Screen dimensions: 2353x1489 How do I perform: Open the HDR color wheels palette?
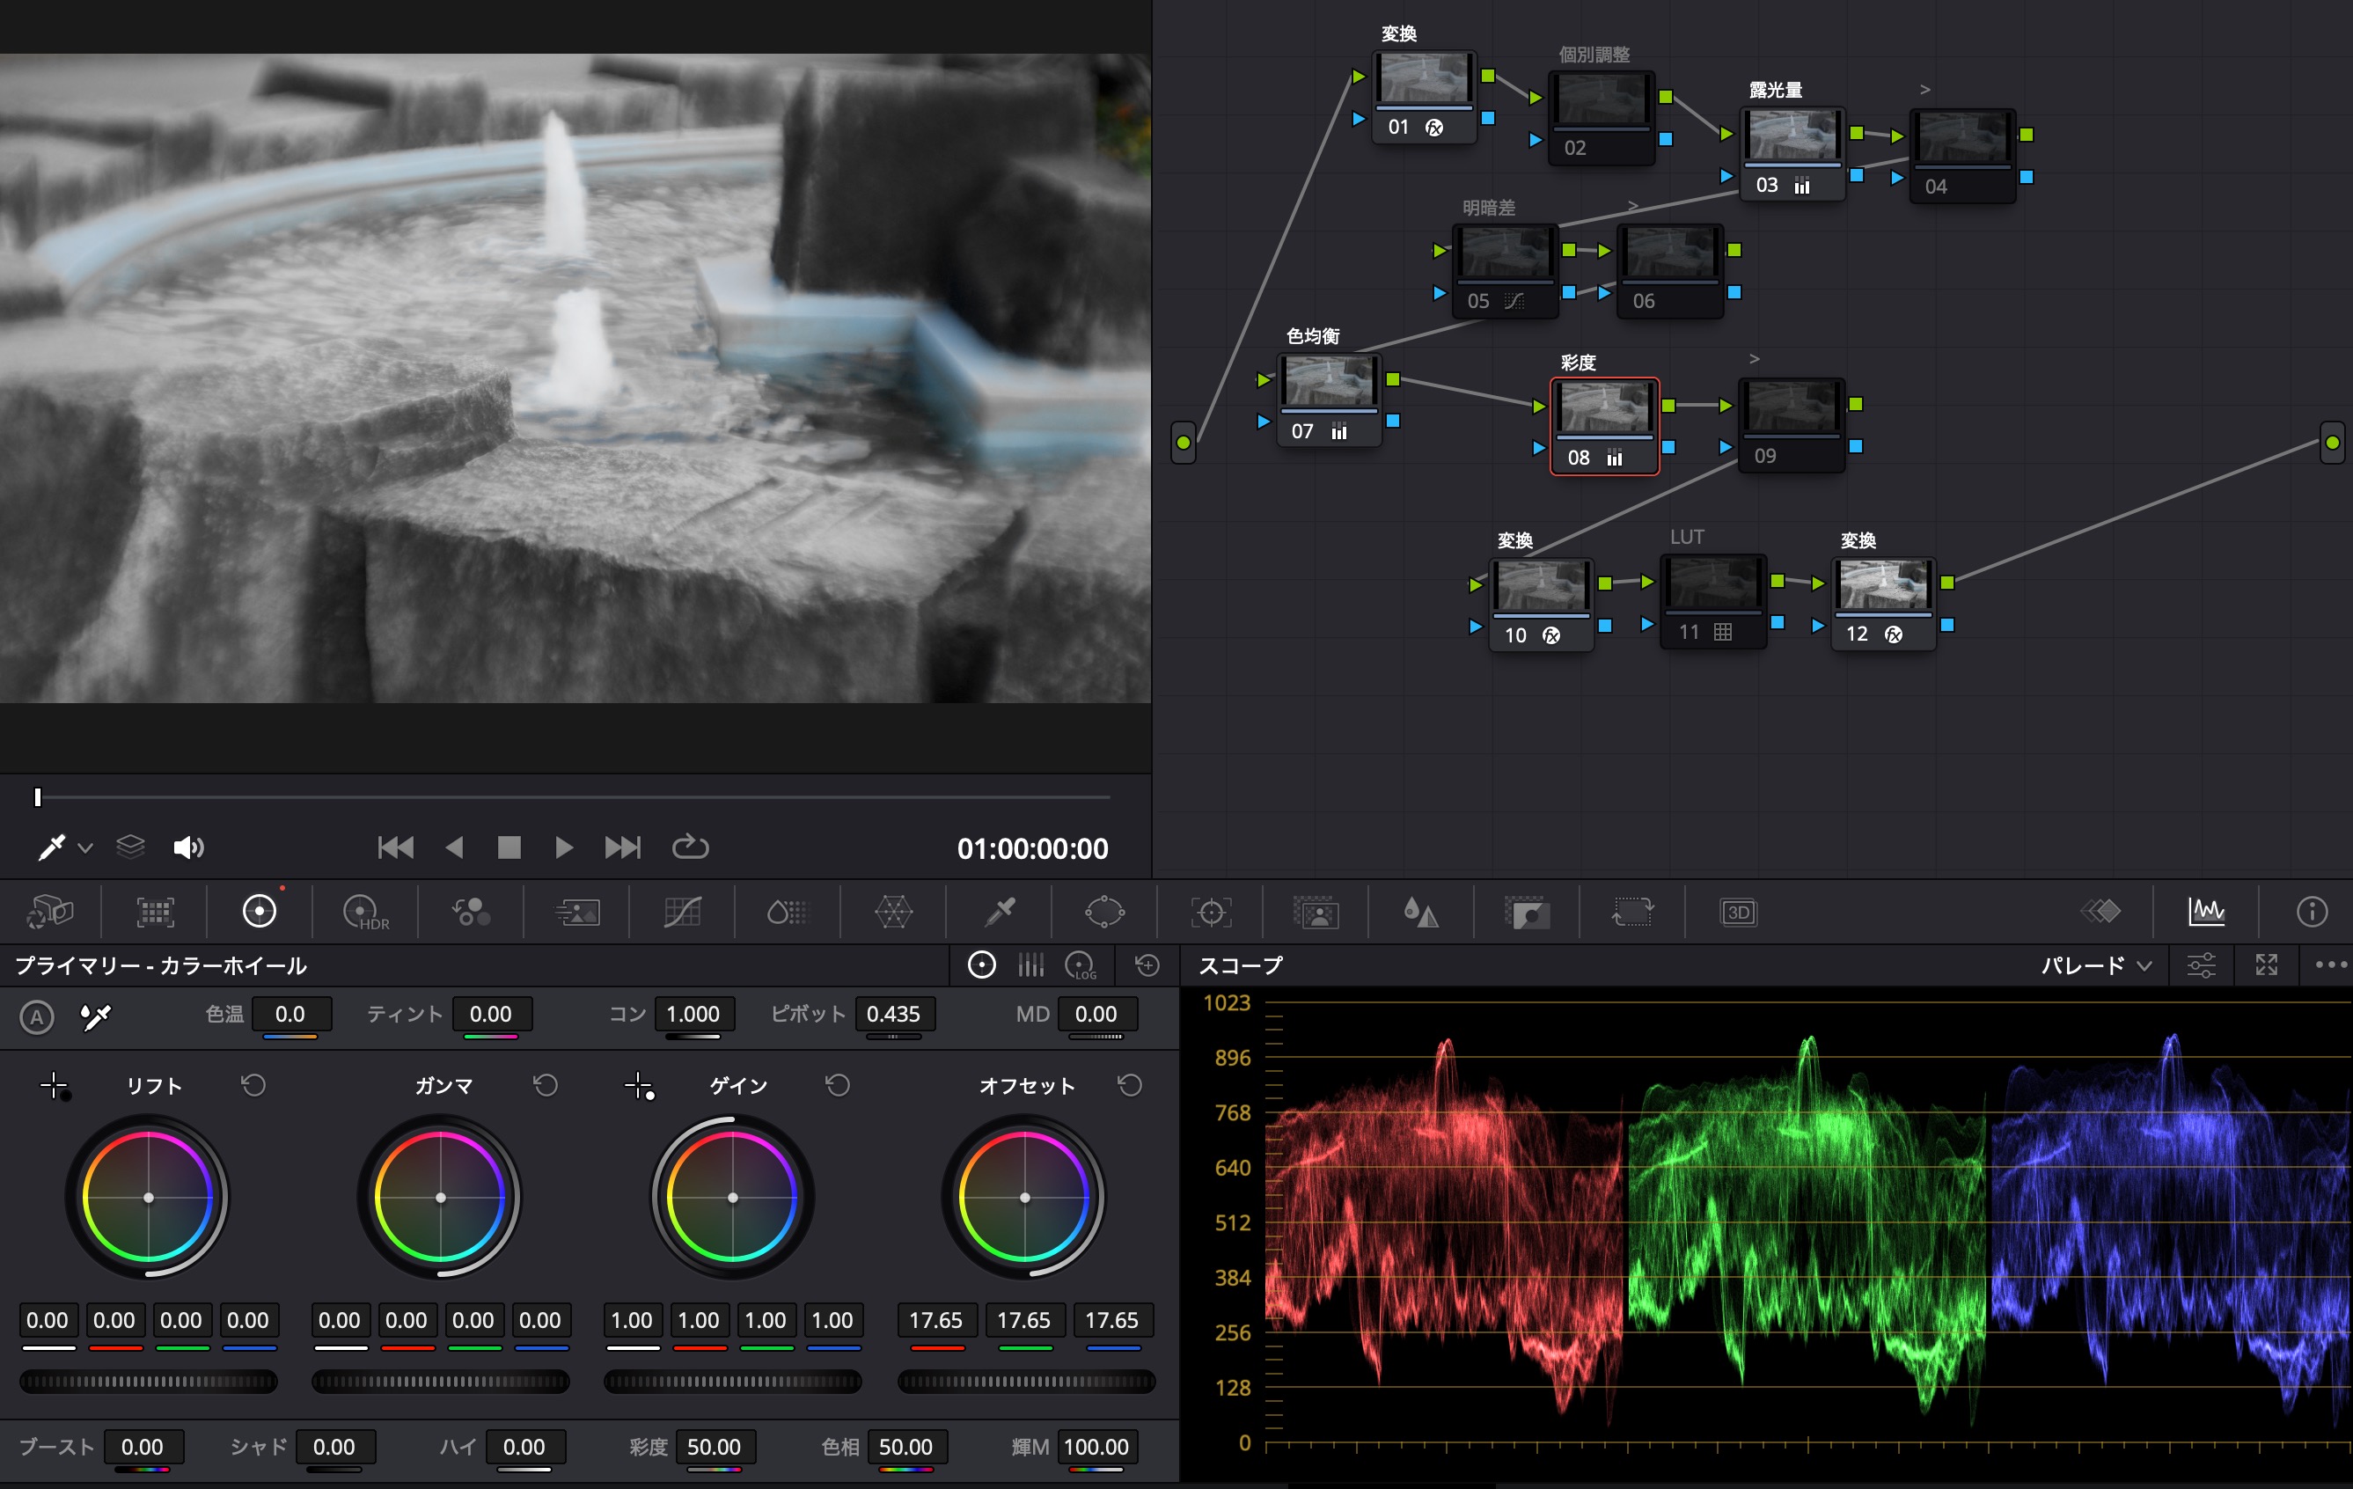365,913
